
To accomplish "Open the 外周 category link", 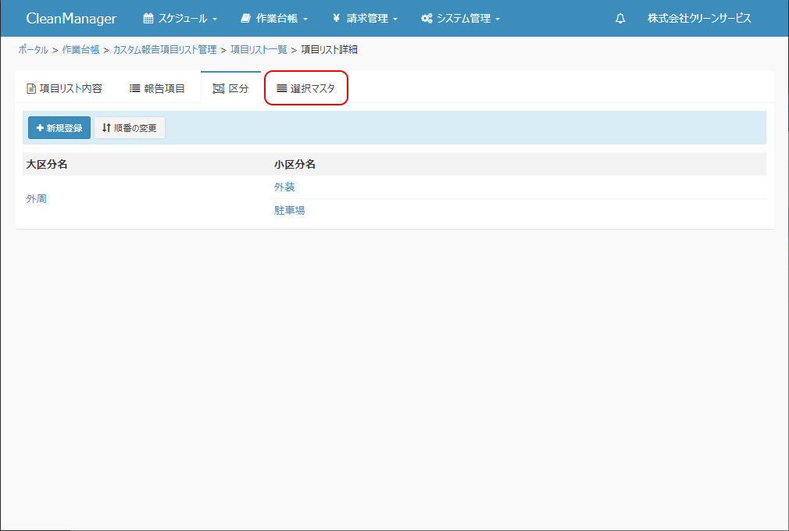I will (36, 199).
